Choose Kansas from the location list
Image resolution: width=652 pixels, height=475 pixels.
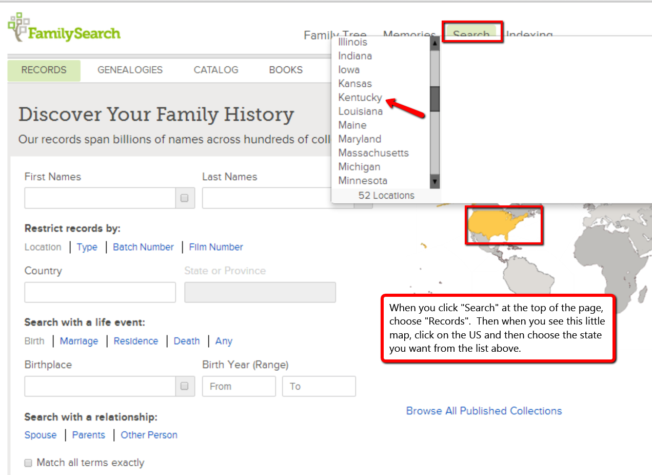[x=355, y=84]
